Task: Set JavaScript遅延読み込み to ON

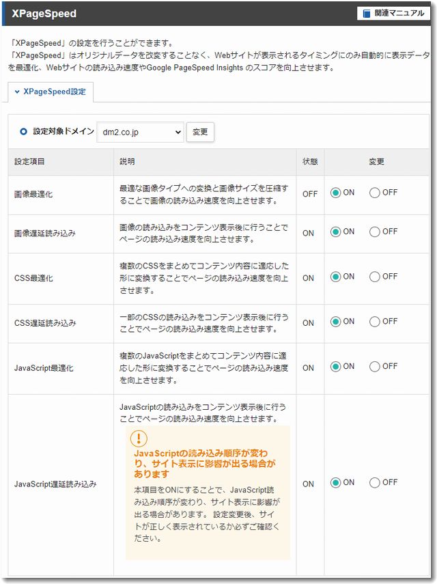Action: click(335, 483)
